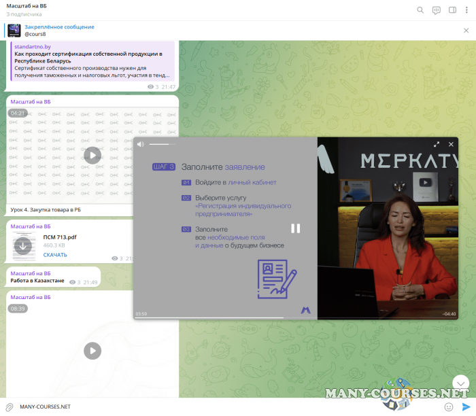The width and height of the screenshot is (476, 416).
Task: Close the floating video player
Action: (x=450, y=144)
